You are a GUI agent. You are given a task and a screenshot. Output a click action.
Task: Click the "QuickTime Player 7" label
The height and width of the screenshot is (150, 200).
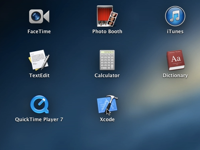click(39, 120)
